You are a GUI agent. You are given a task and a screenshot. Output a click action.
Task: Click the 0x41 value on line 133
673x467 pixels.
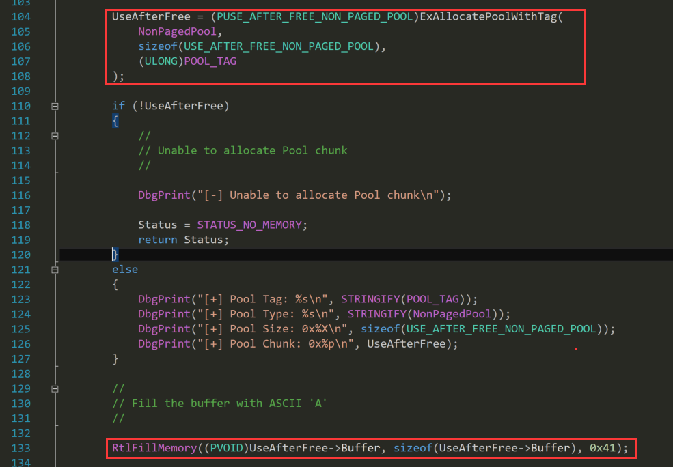point(602,448)
